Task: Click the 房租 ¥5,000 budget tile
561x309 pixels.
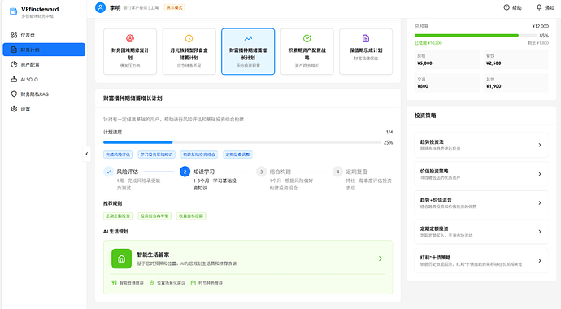Action: point(446,59)
